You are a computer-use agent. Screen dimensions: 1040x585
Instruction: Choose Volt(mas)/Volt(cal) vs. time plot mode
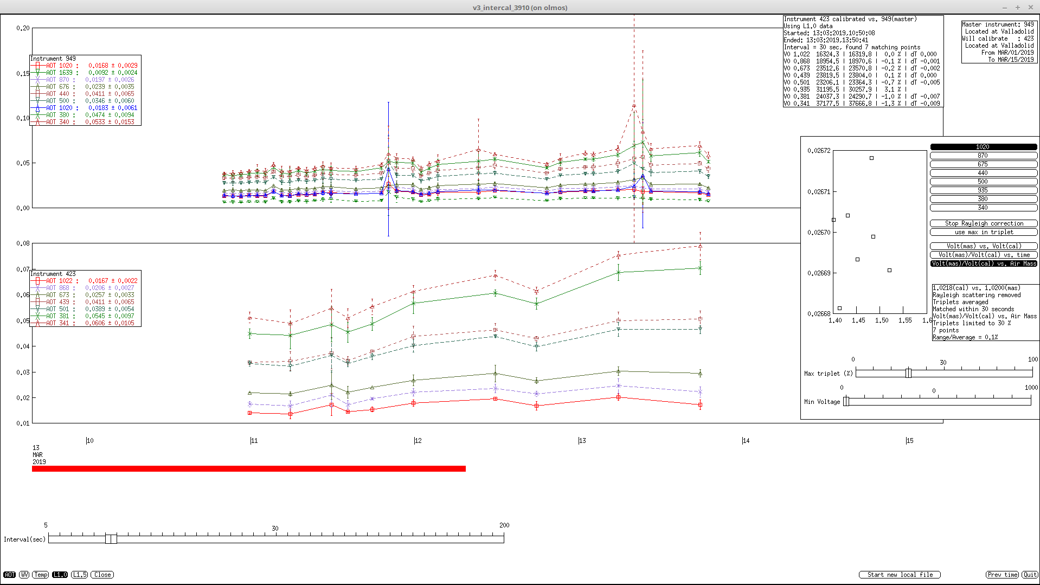[984, 255]
